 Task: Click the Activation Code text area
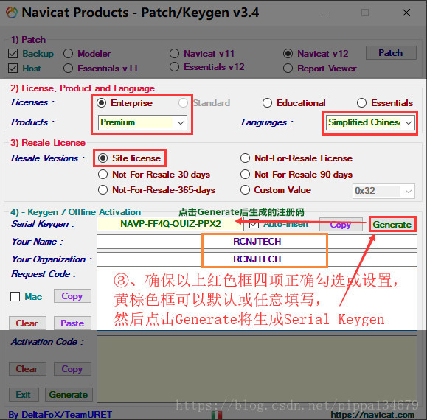click(257, 369)
